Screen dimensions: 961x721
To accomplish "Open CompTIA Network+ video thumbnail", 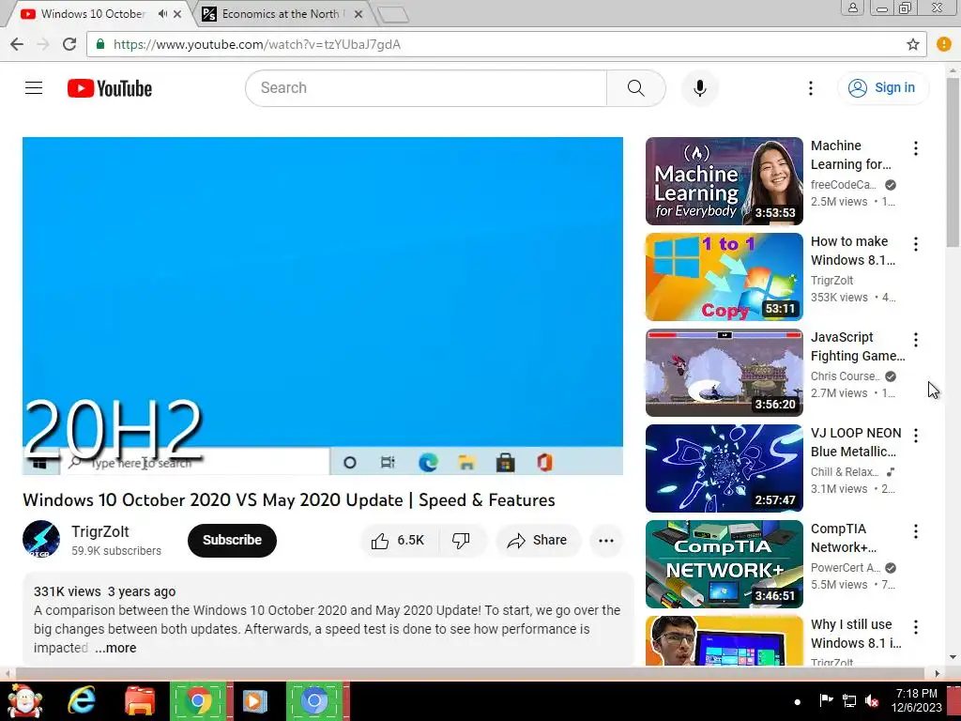I will (x=724, y=563).
